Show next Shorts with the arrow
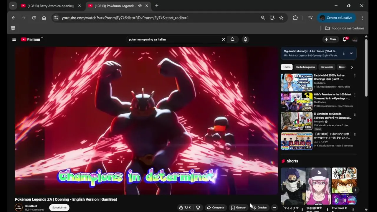Image resolution: width=377 pixels, height=212 pixels. pyautogui.click(x=355, y=190)
